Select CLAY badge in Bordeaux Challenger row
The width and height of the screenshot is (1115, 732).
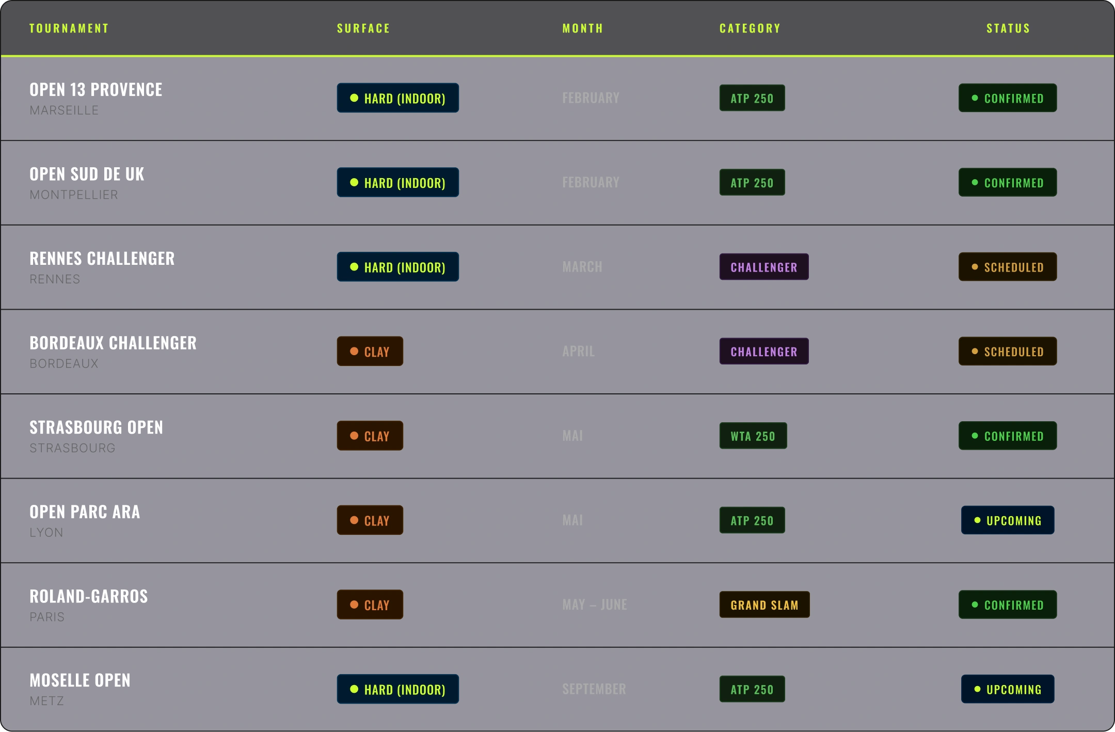[x=370, y=351]
